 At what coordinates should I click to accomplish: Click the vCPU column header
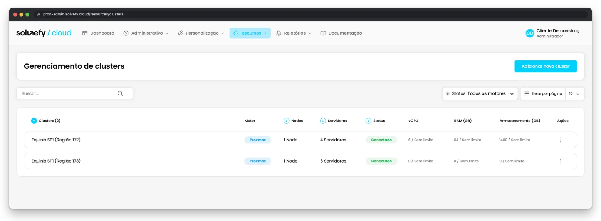click(413, 121)
